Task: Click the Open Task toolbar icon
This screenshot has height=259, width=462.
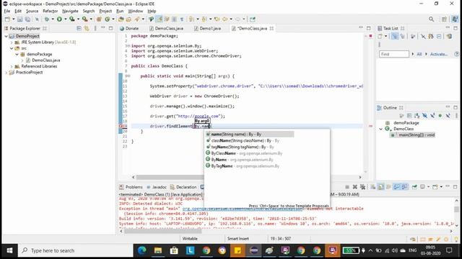Action: (x=128, y=19)
